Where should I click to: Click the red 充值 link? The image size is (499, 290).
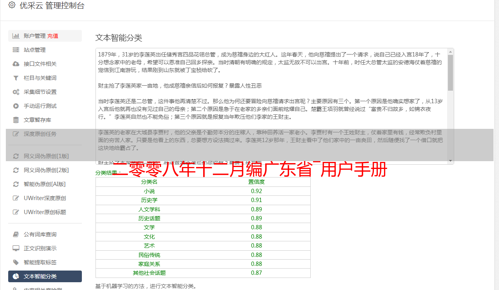point(53,36)
